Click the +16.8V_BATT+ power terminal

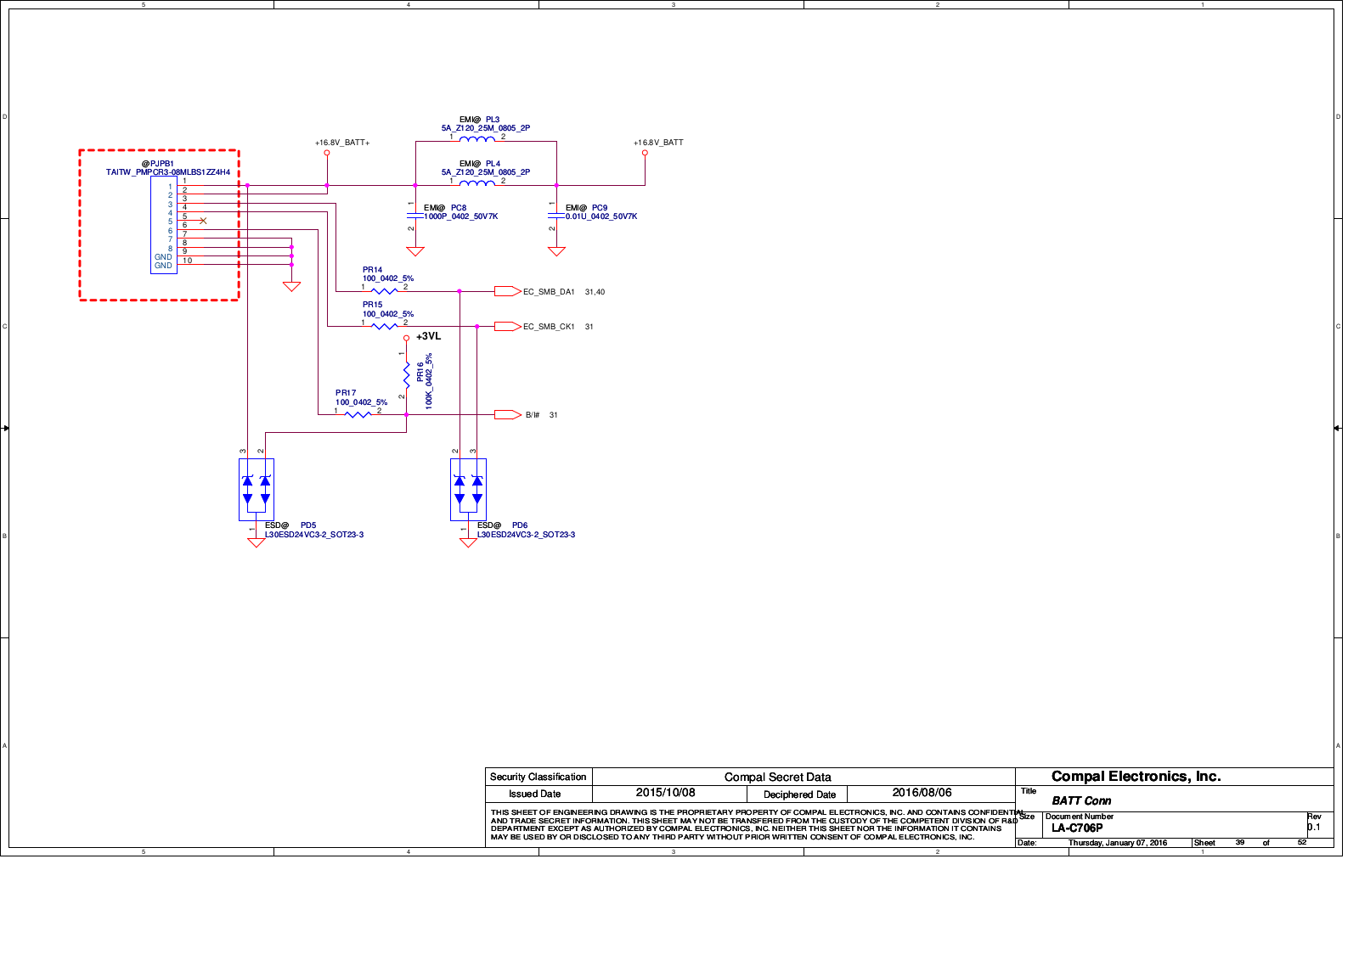pos(327,153)
